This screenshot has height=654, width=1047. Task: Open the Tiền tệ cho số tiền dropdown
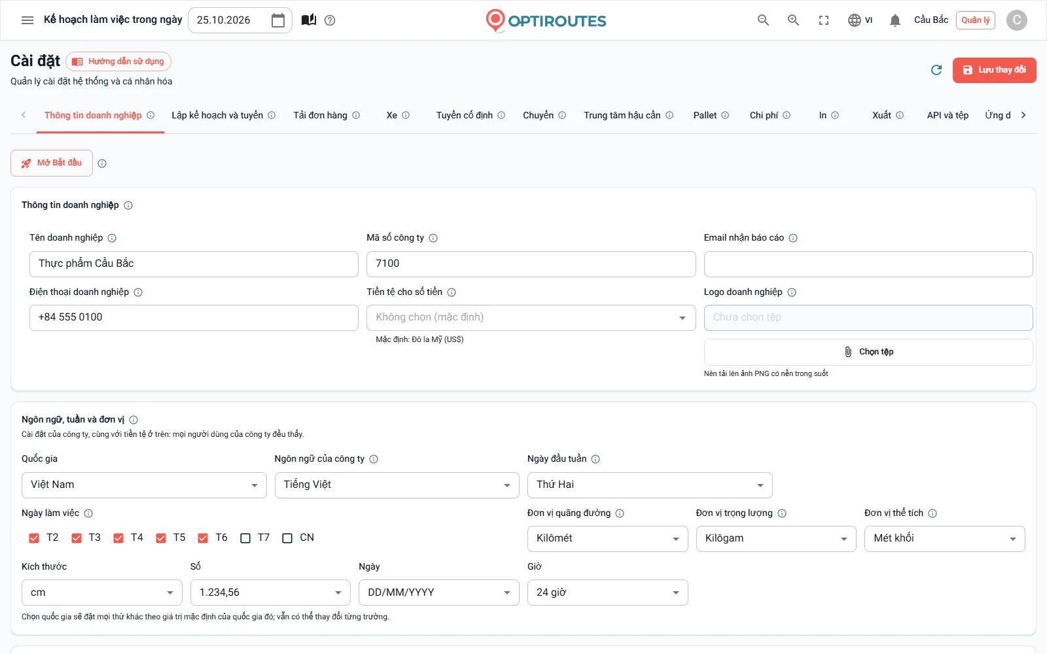[x=531, y=318]
